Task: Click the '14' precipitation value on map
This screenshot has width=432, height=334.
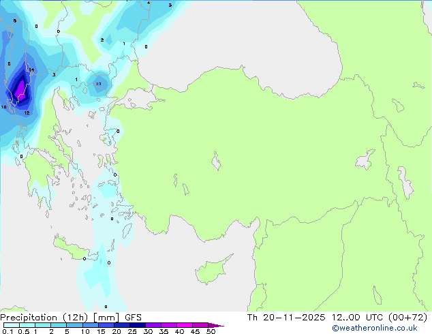Action: [x=31, y=70]
